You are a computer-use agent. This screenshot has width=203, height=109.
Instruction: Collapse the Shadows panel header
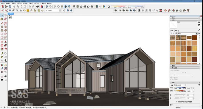point(185,82)
